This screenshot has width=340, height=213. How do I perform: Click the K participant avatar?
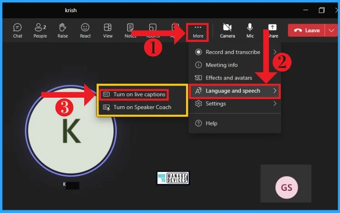tap(71, 131)
